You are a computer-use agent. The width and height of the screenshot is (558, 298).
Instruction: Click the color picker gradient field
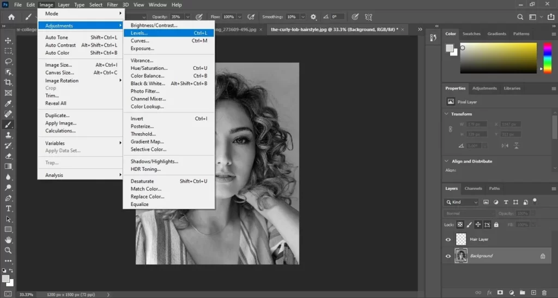pyautogui.click(x=498, y=58)
